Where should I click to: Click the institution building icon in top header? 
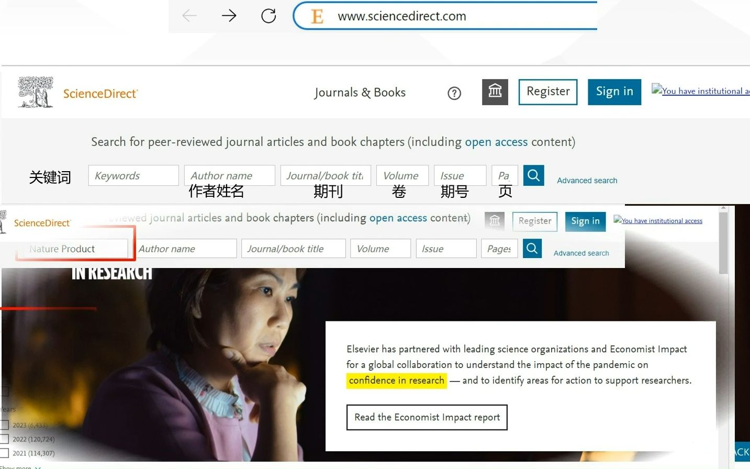tap(495, 92)
